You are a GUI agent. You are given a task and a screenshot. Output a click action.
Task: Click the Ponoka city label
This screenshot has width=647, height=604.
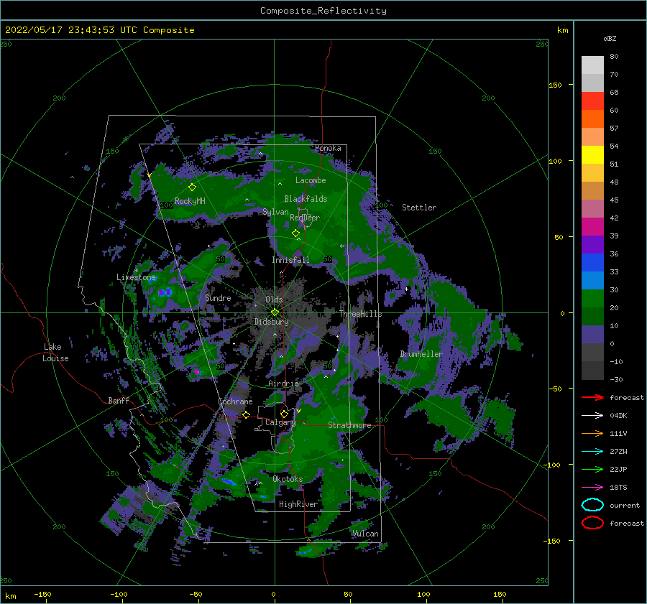tap(328, 148)
